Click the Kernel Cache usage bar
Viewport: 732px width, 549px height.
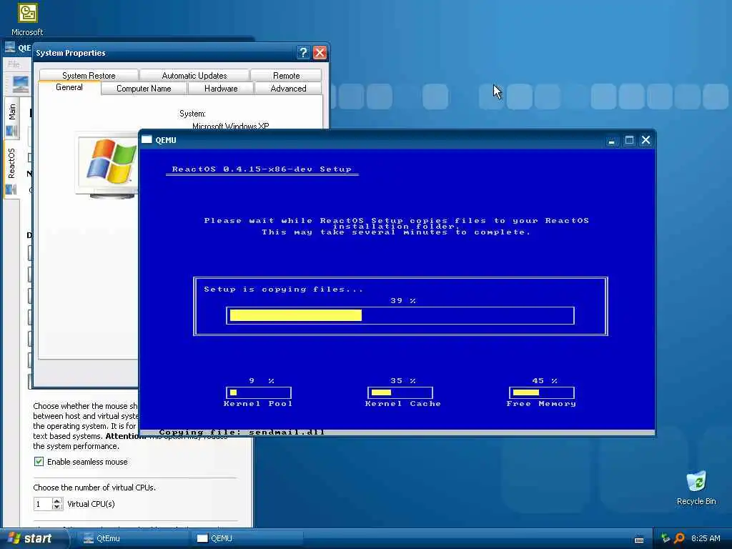point(400,392)
